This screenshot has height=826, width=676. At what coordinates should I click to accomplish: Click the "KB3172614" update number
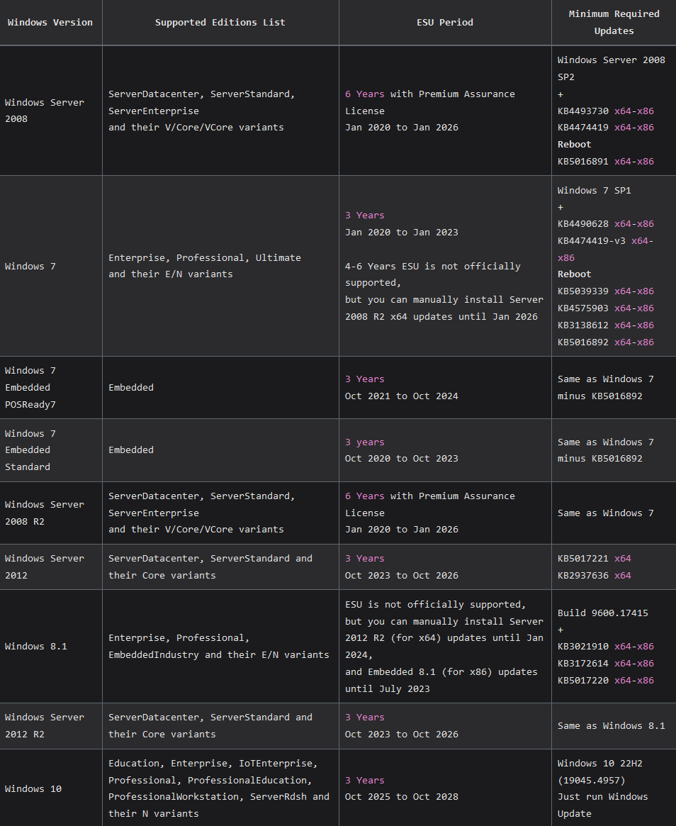582,663
